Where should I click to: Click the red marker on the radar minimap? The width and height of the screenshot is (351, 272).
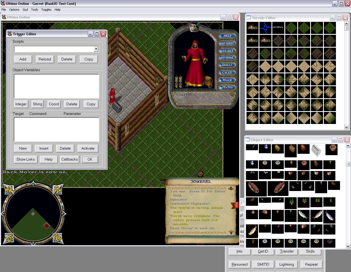[x=47, y=226]
